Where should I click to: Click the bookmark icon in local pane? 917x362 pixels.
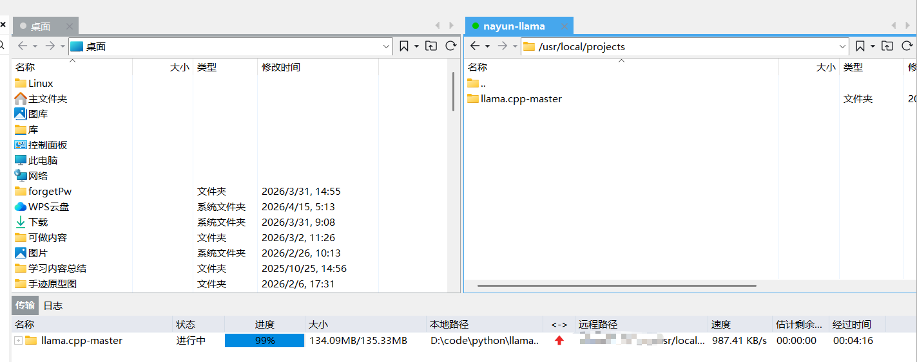click(x=404, y=46)
